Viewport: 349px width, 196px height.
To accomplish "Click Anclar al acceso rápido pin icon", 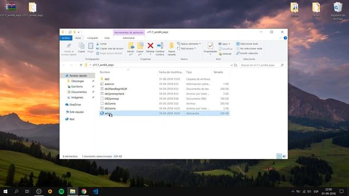I will coord(69,46).
